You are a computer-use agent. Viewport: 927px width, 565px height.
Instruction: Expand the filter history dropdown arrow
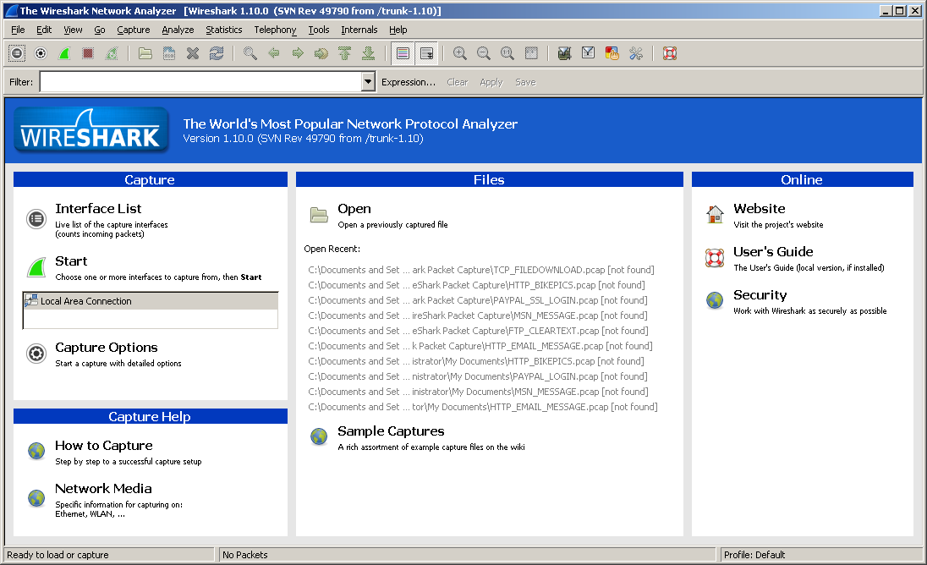(x=368, y=81)
